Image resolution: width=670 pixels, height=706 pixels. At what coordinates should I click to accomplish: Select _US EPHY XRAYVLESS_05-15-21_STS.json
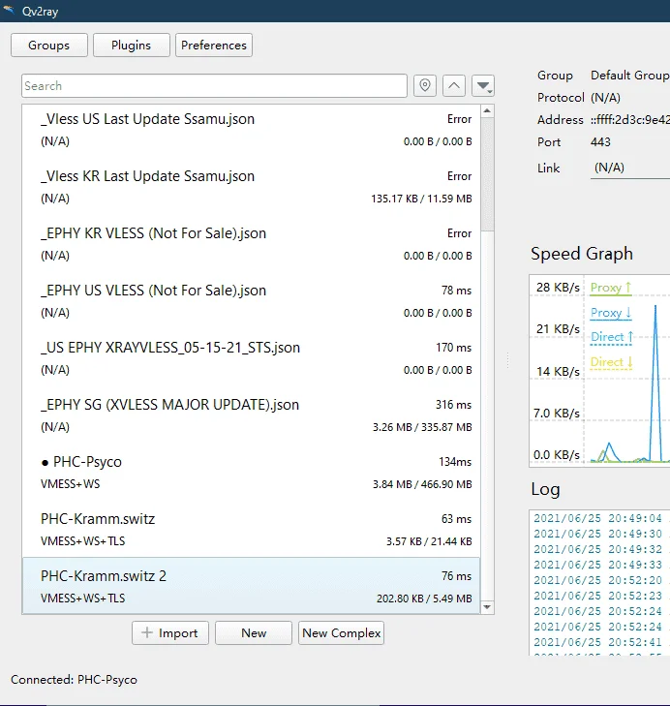click(252, 358)
